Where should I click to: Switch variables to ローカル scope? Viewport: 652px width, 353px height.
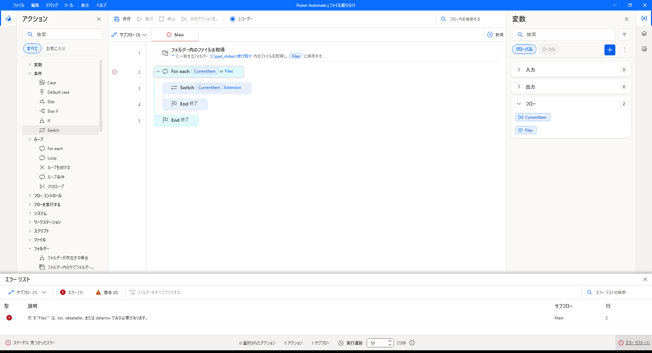549,49
